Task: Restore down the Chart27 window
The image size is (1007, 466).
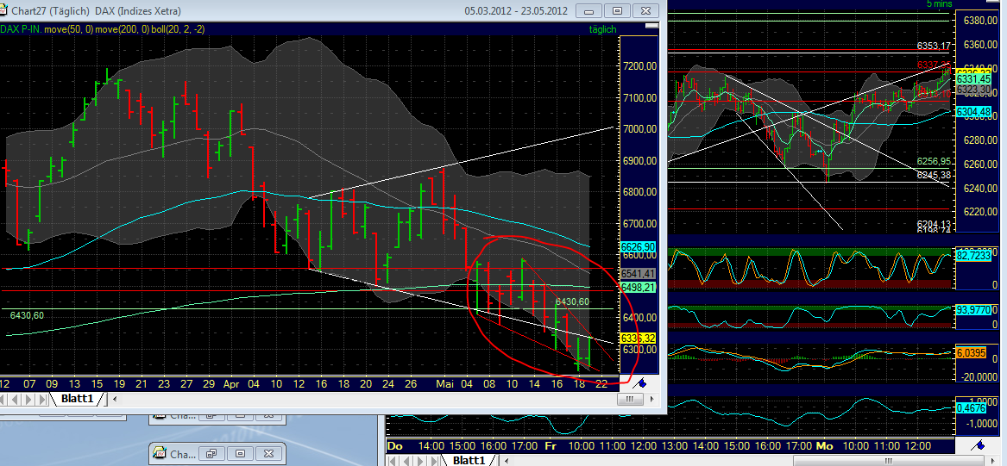Action: 618,11
